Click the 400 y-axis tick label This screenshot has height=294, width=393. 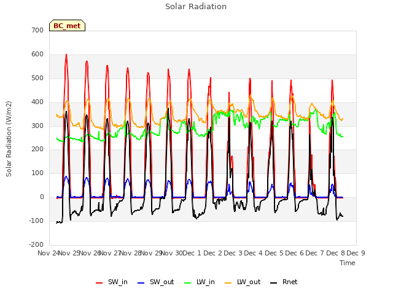[37, 102]
